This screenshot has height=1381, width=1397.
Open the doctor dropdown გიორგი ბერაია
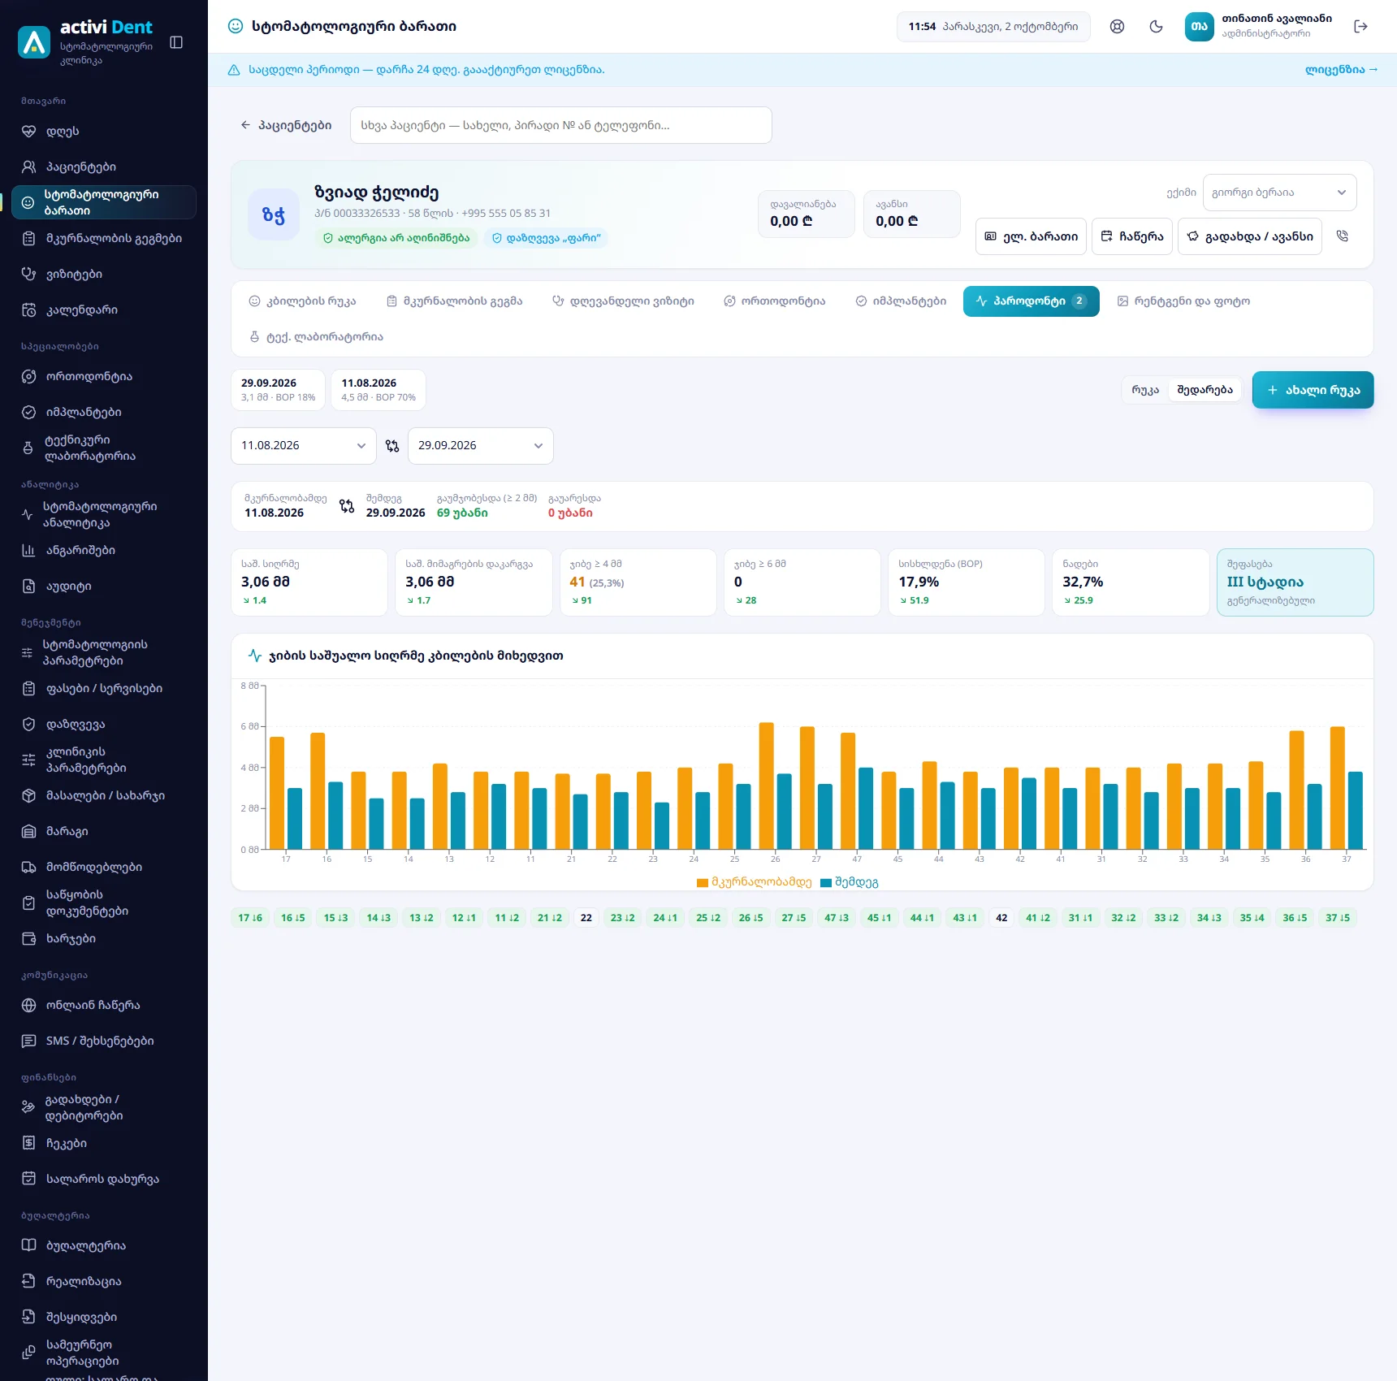pyautogui.click(x=1279, y=193)
